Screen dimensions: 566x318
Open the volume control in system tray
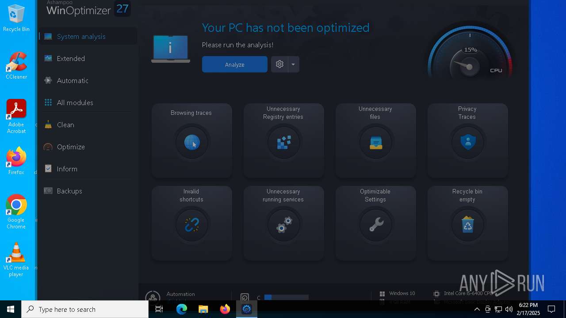(x=509, y=309)
